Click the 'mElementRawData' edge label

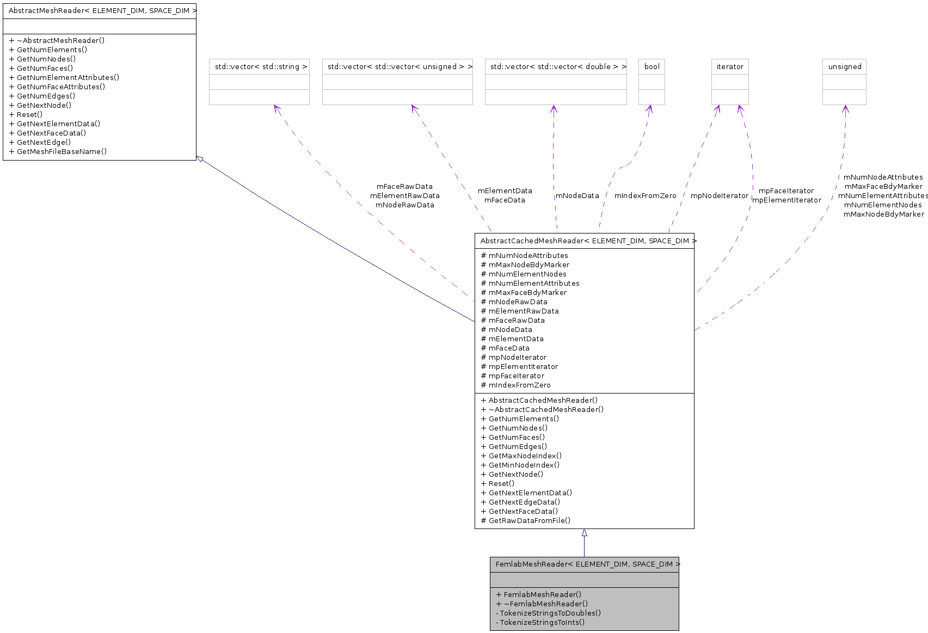[405, 195]
